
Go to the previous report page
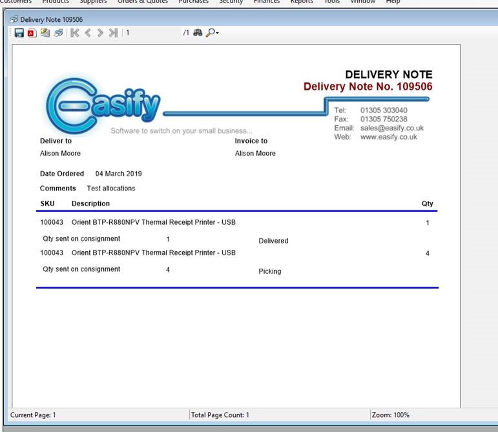coord(88,33)
